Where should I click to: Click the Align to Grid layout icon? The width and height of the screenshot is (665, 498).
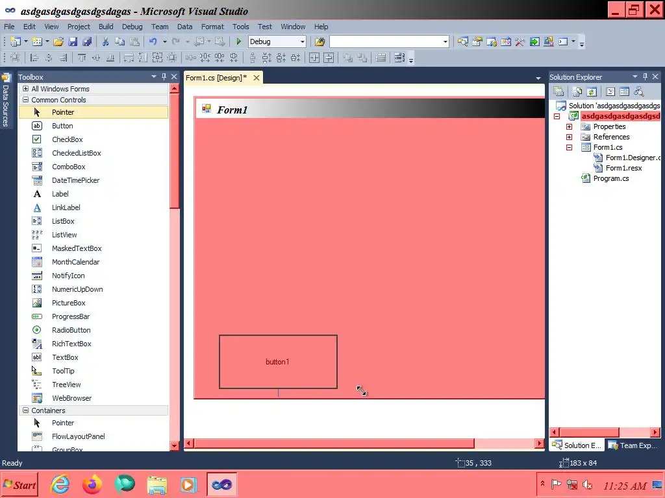click(15, 58)
